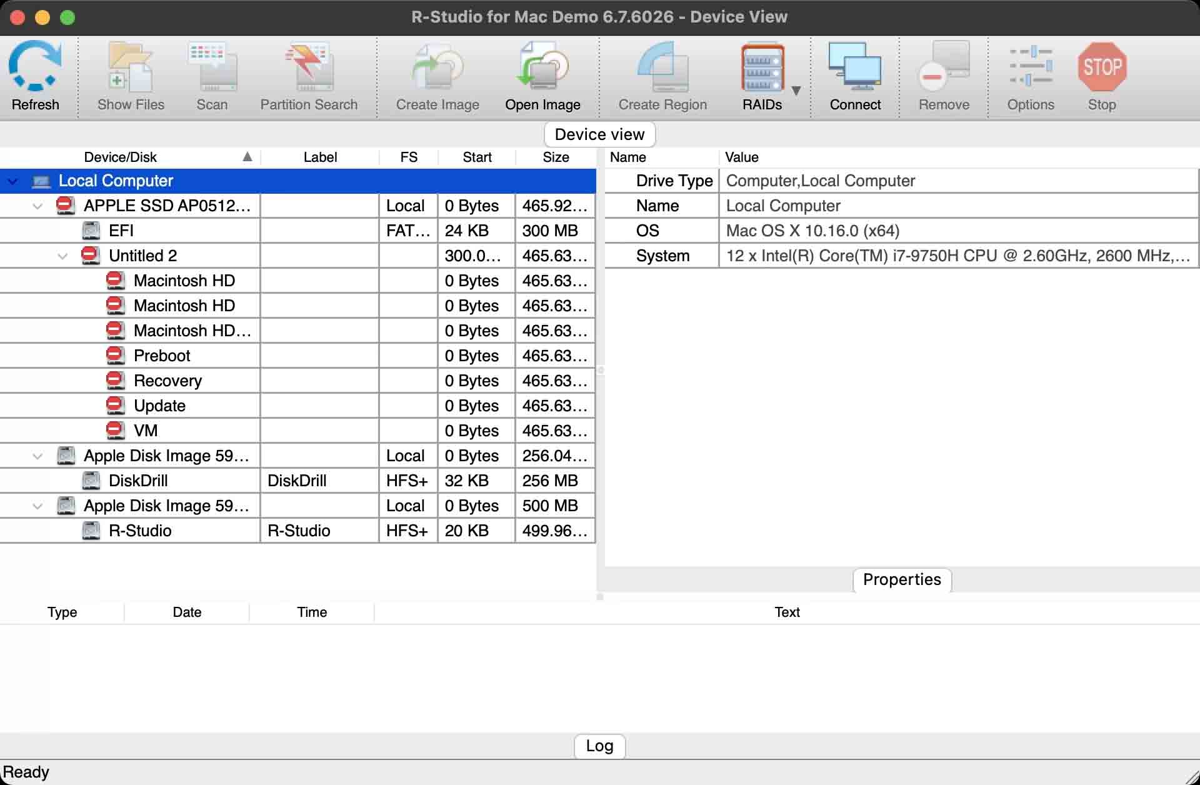Sort by the Size column header
This screenshot has height=785, width=1200.
tap(556, 157)
